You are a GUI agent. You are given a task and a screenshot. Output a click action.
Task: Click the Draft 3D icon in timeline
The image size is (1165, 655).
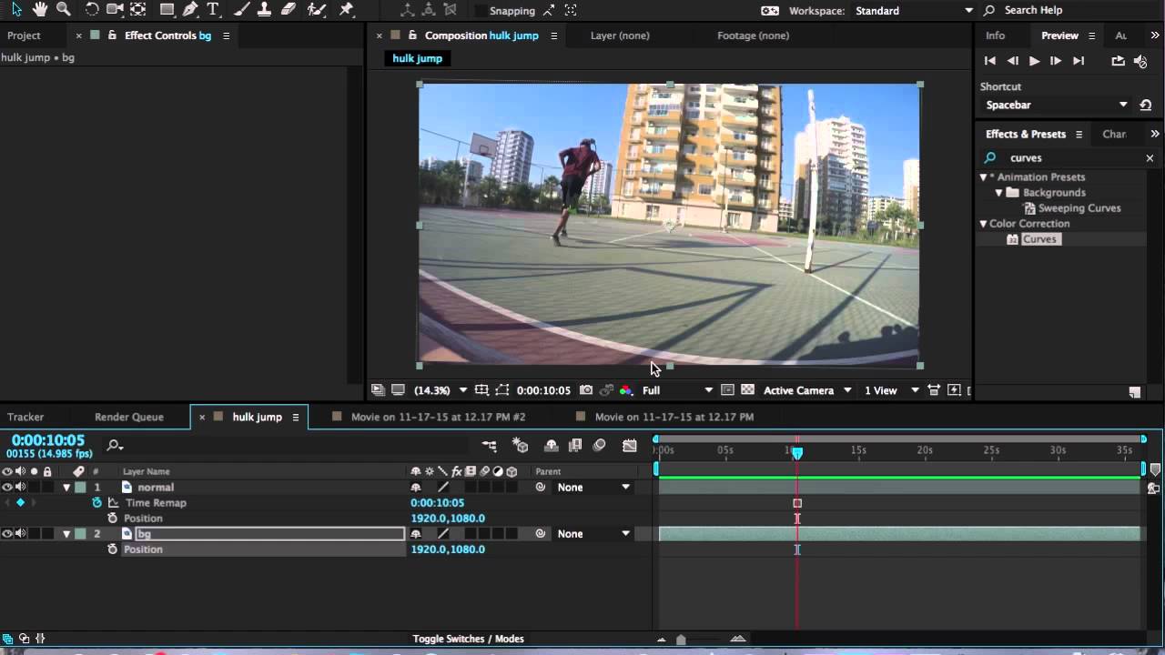tap(521, 446)
